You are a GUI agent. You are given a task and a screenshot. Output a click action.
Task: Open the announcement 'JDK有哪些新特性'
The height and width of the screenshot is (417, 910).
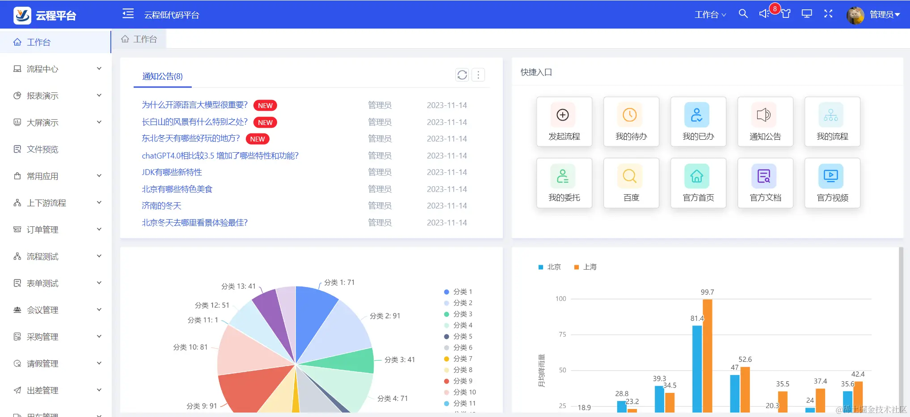tap(172, 172)
